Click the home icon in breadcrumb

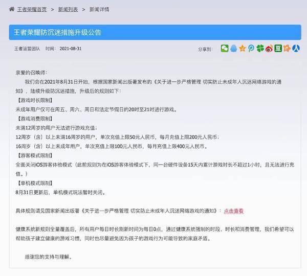point(12,9)
